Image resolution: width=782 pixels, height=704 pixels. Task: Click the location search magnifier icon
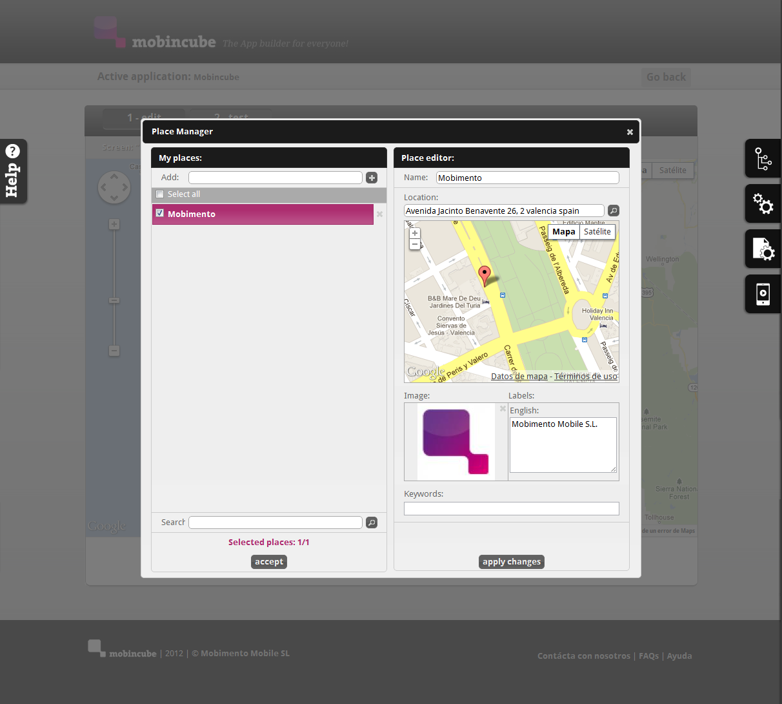coord(614,211)
